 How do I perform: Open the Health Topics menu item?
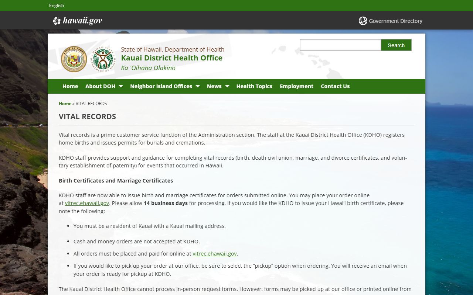point(254,86)
